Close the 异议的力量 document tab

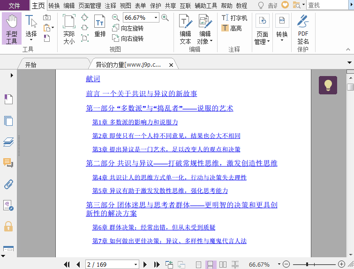pyautogui.click(x=171, y=65)
